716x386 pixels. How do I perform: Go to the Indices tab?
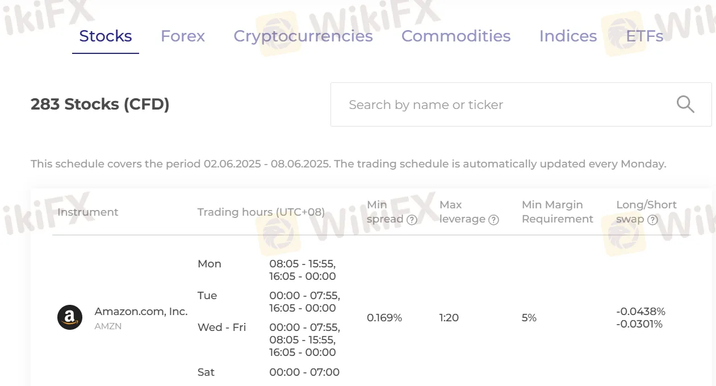coord(568,36)
